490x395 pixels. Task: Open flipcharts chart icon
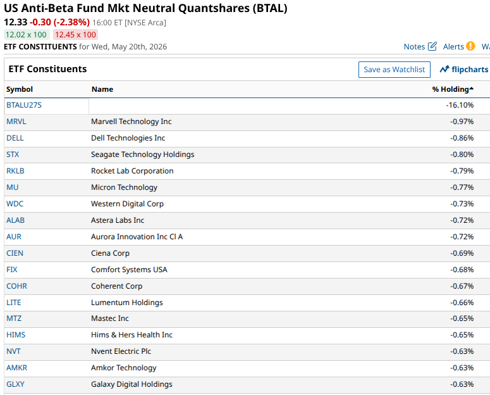(x=444, y=69)
